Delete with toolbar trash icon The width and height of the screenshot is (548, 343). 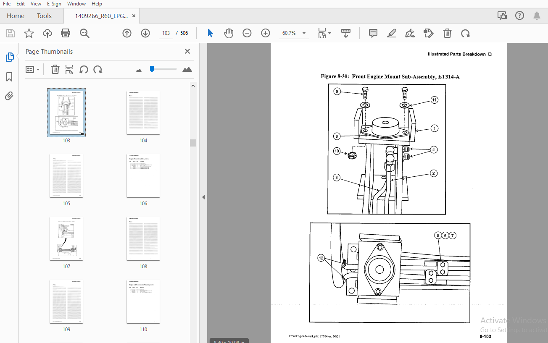pos(448,33)
